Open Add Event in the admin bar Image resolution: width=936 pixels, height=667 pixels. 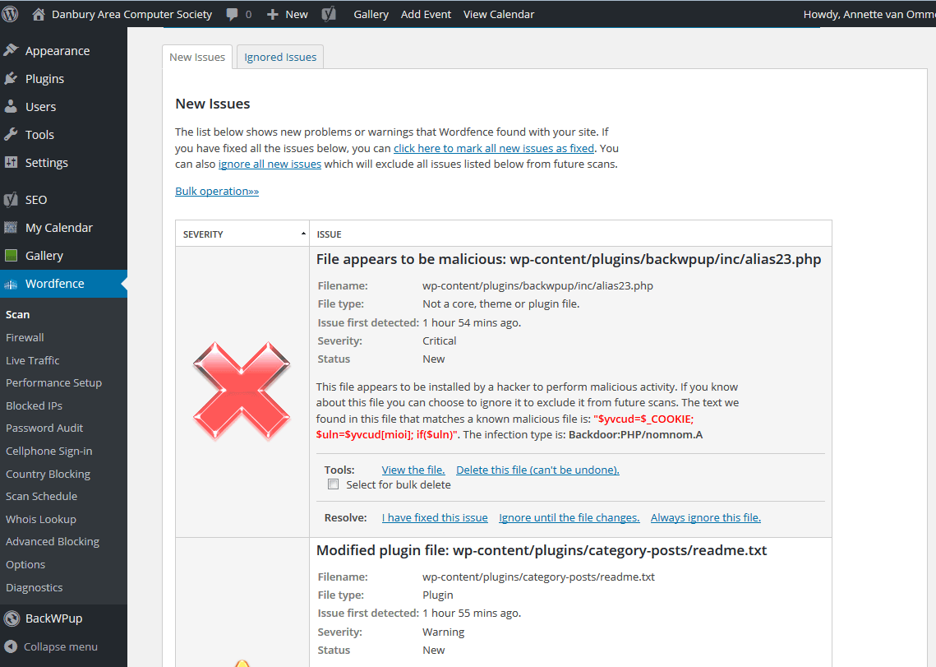426,14
